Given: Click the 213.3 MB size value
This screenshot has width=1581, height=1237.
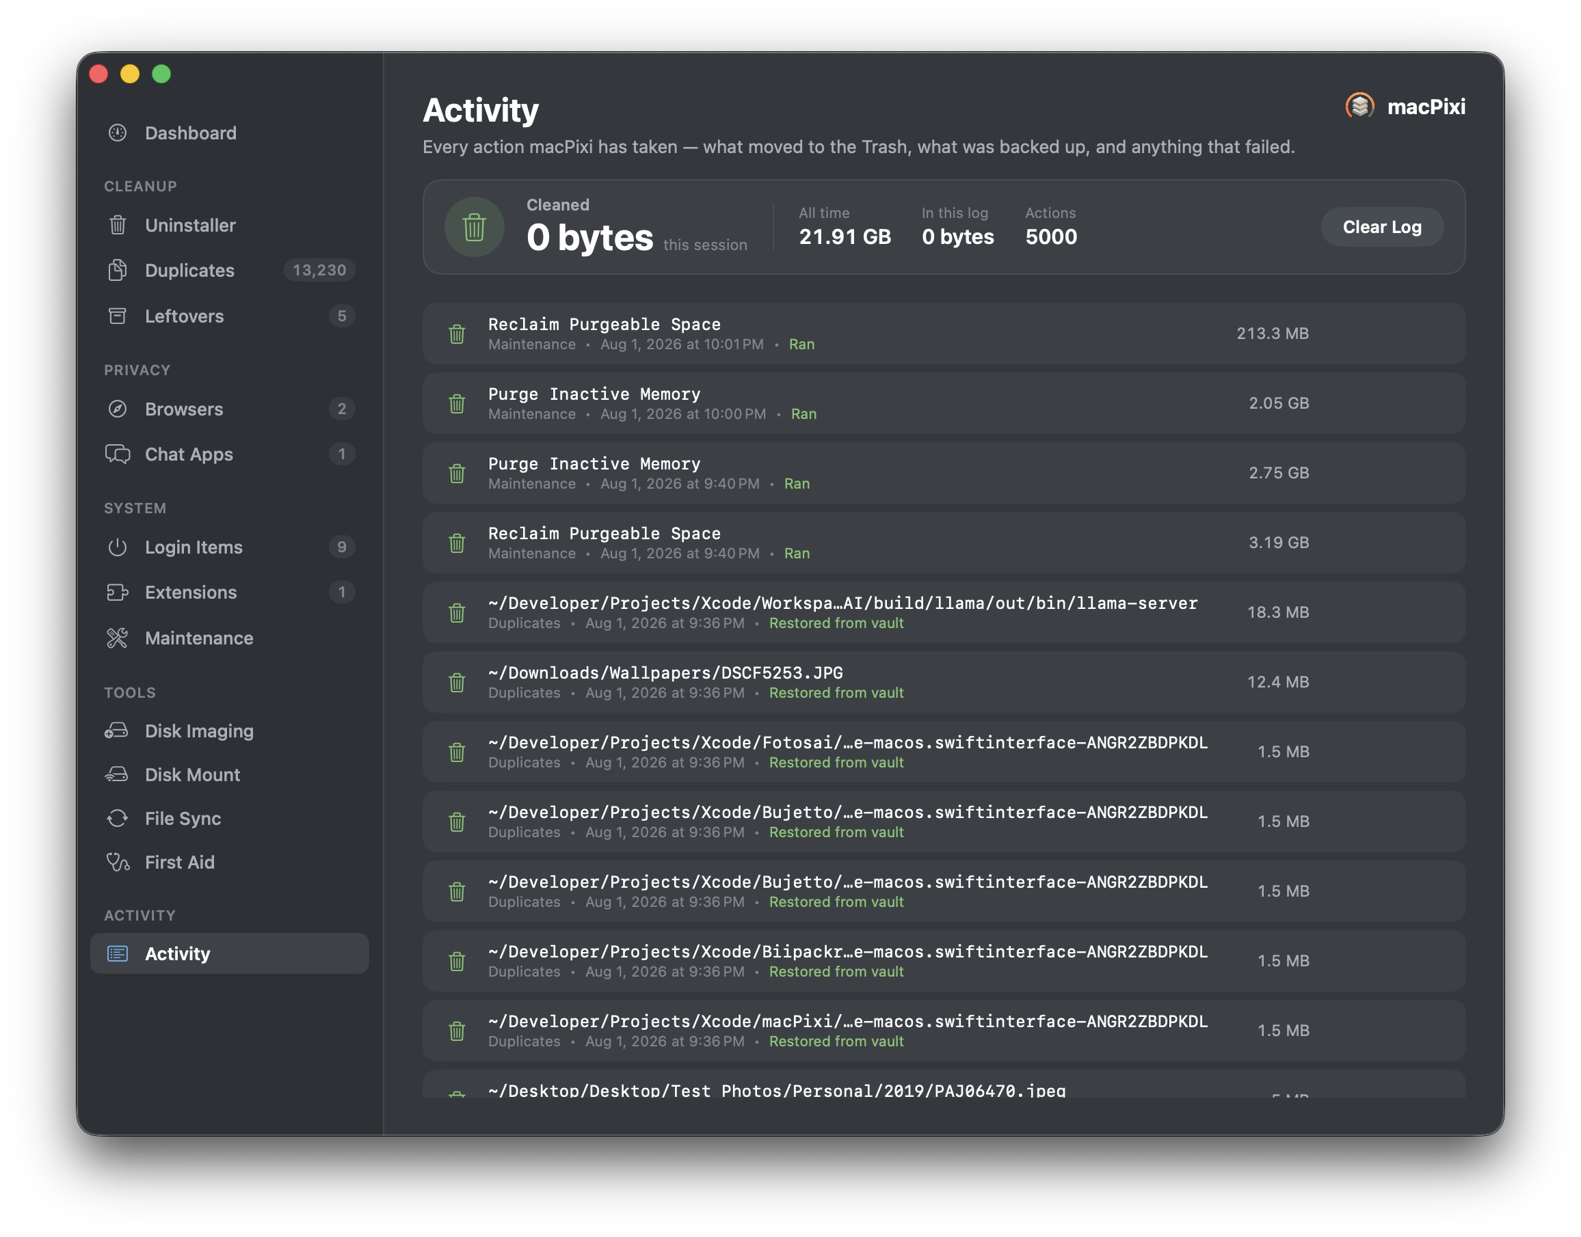Looking at the screenshot, I should (x=1273, y=333).
